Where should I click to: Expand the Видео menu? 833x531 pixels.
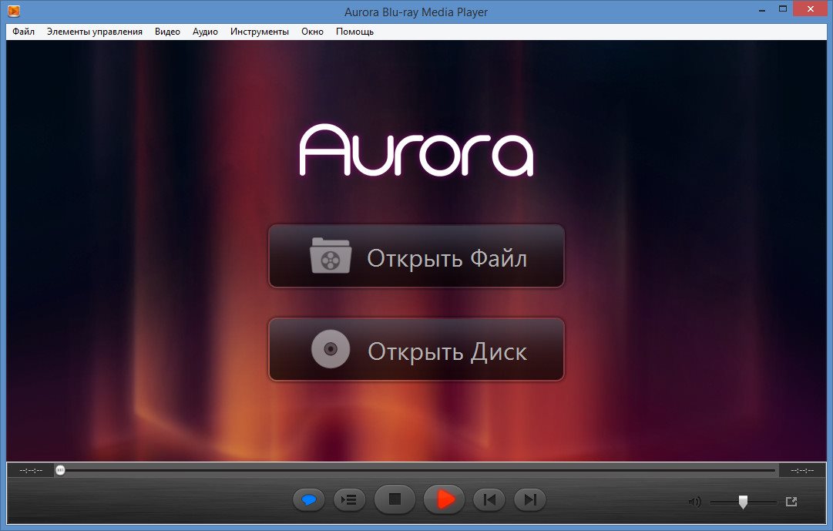(x=167, y=32)
